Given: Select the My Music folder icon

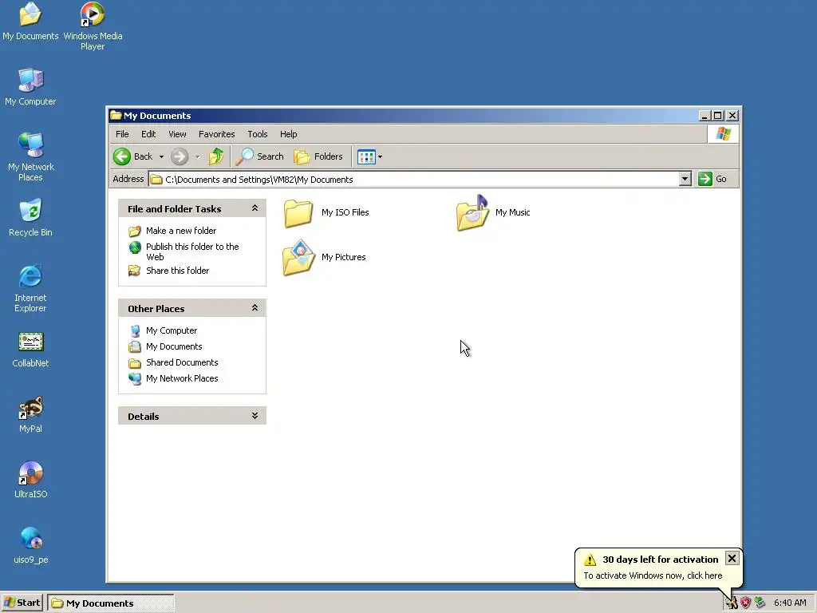Looking at the screenshot, I should (472, 212).
